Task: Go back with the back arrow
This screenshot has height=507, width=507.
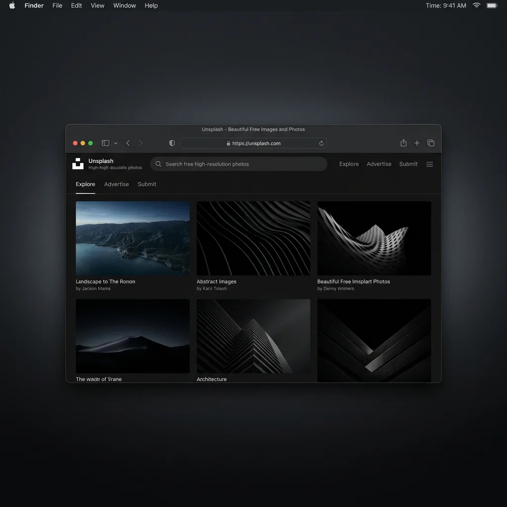Action: (x=128, y=143)
